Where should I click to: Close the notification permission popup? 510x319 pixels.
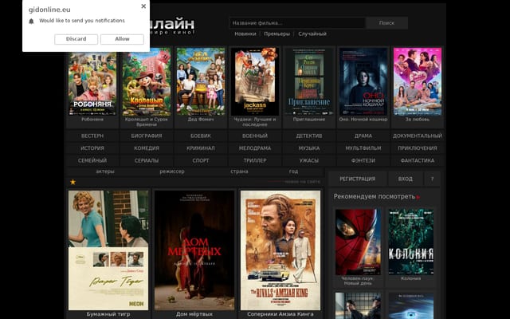(x=143, y=6)
